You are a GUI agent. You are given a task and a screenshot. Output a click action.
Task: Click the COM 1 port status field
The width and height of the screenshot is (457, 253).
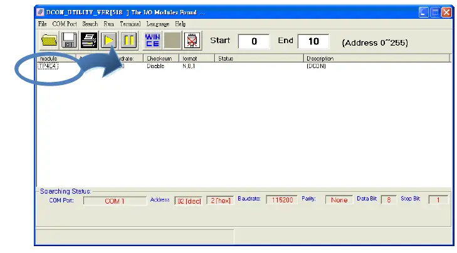(115, 201)
